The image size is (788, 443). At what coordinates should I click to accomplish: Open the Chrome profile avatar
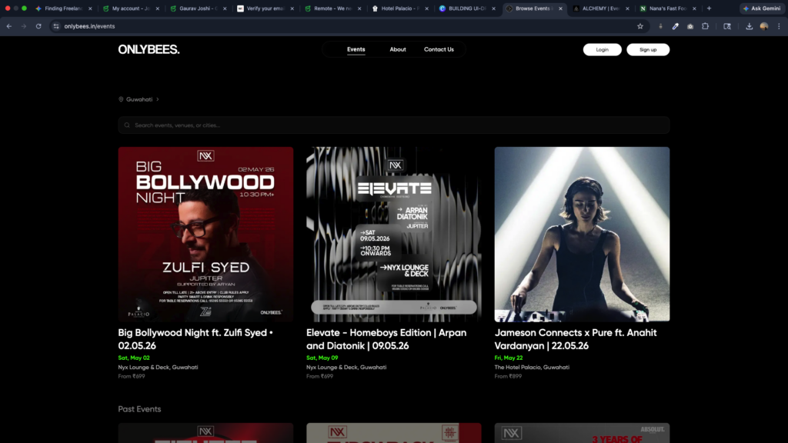(764, 26)
